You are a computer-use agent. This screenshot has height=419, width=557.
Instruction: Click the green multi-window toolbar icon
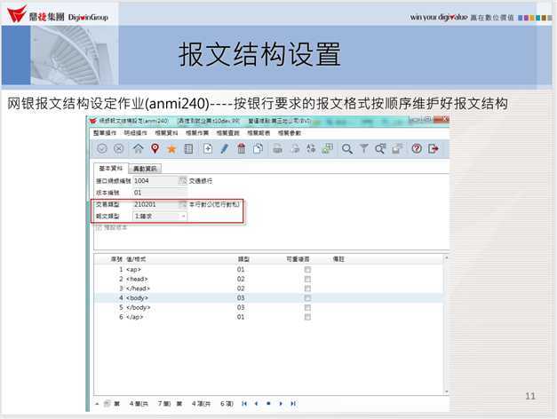tap(327, 148)
